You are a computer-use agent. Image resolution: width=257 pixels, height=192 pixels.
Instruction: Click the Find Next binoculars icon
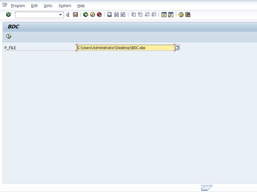tap(123, 14)
